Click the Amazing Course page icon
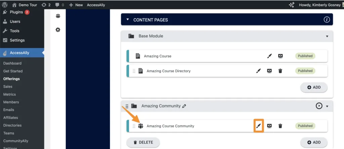Image resolution: width=344 pixels, height=149 pixels. coord(138,56)
